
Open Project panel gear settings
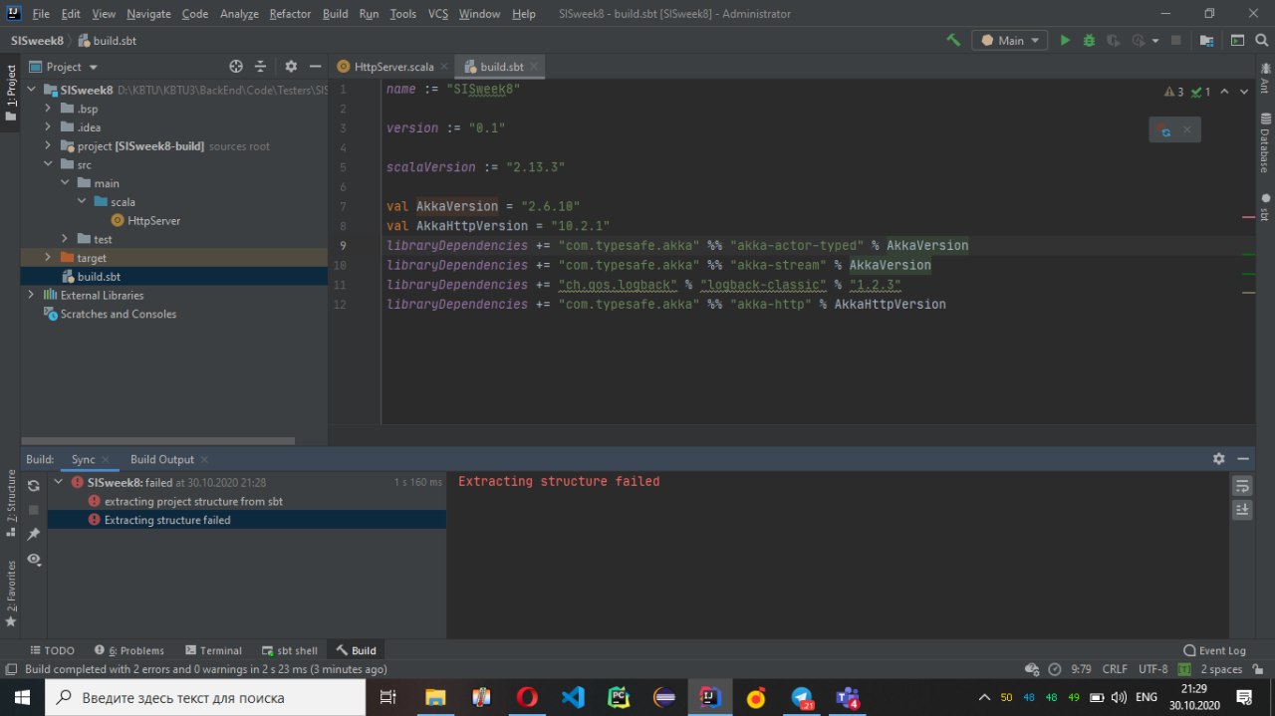point(291,67)
